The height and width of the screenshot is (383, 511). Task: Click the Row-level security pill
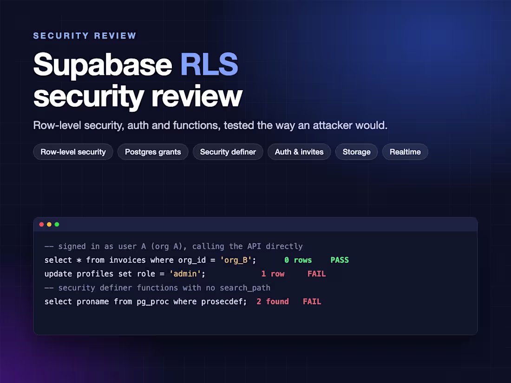click(x=73, y=152)
